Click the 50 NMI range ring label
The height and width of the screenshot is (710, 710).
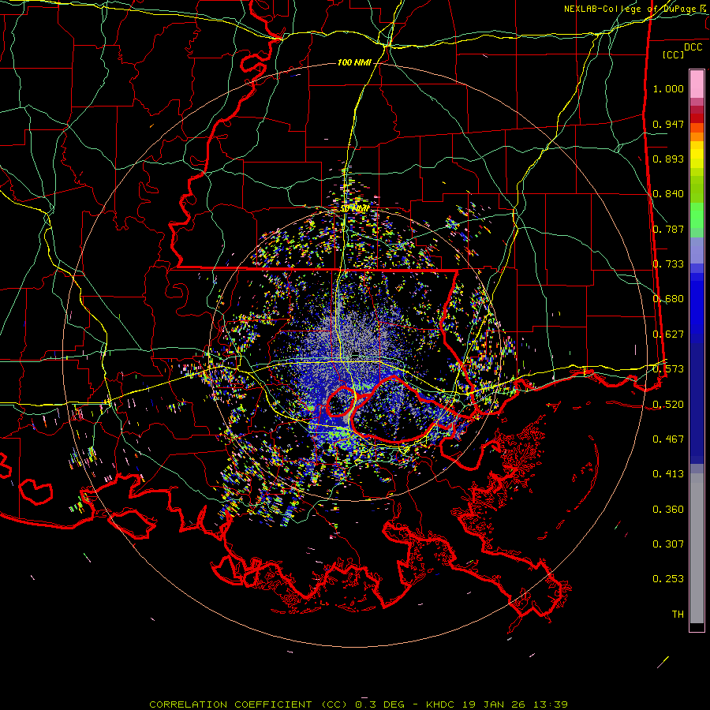[x=354, y=209]
